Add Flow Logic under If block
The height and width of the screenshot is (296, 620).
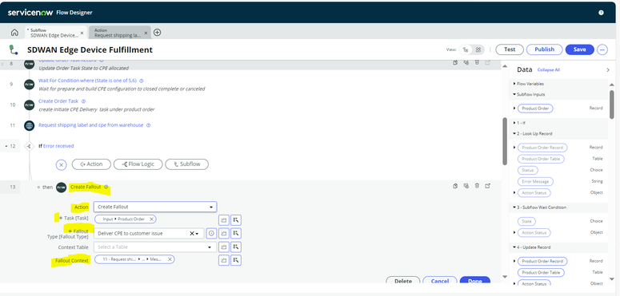pyautogui.click(x=138, y=164)
